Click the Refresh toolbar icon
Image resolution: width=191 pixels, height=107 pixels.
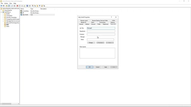click(x=22, y=6)
